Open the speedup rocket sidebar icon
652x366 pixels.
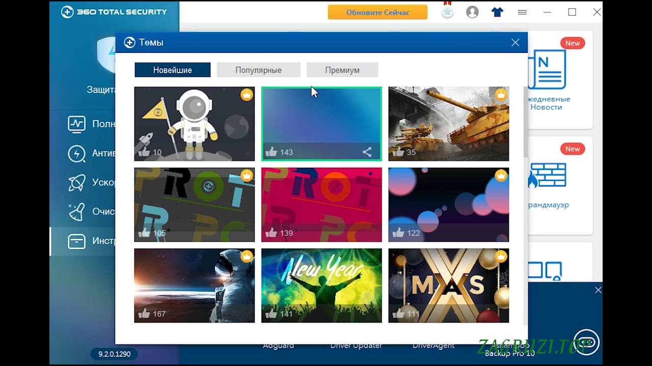(x=77, y=182)
